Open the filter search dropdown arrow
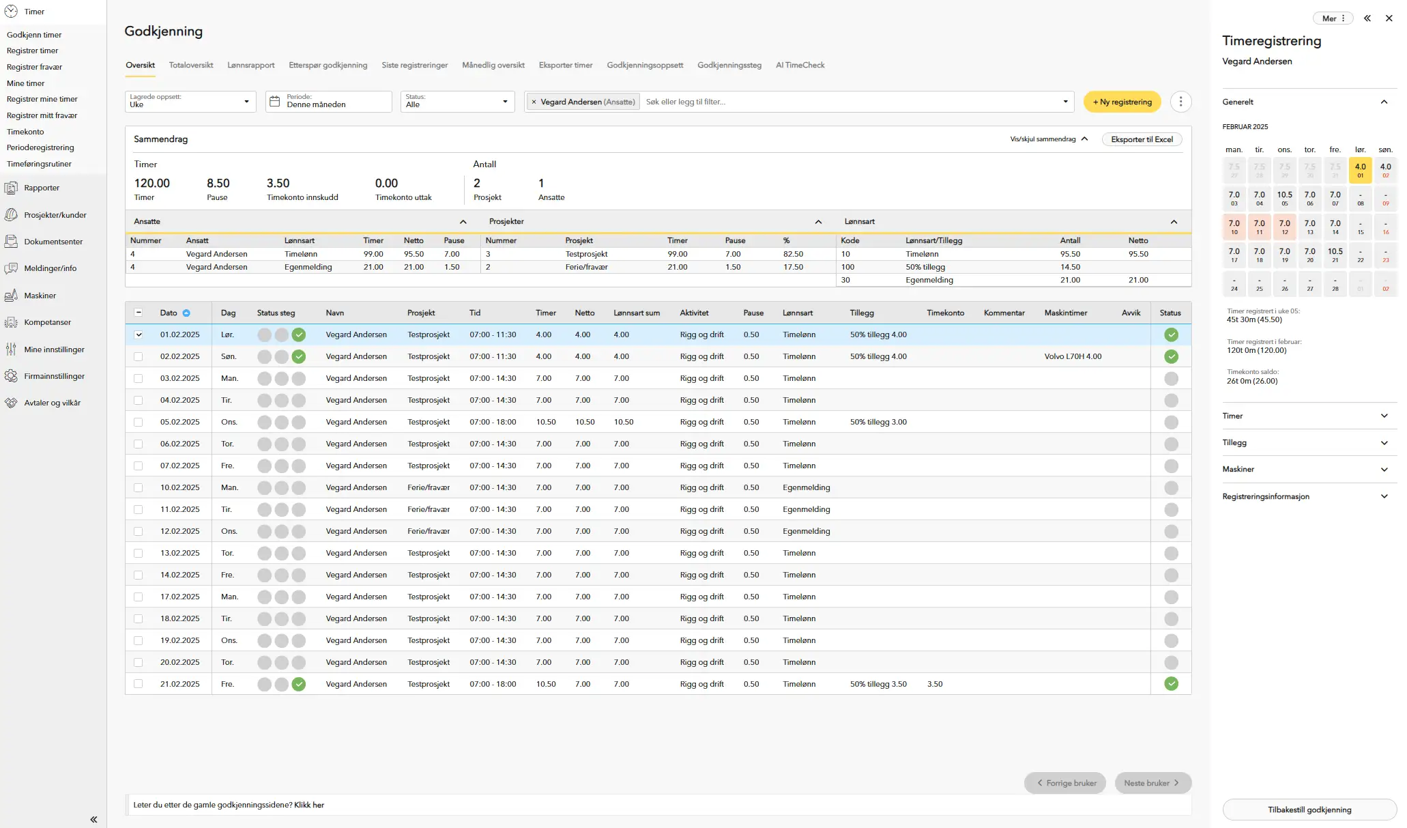 point(1065,102)
